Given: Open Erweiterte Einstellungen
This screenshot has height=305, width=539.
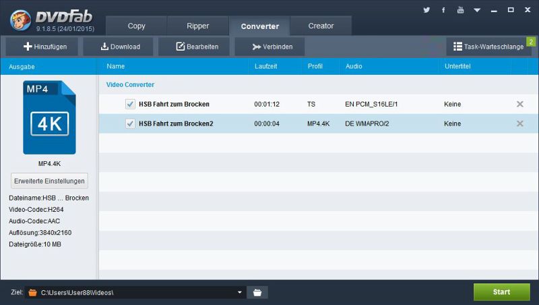Looking at the screenshot, I should [49, 181].
